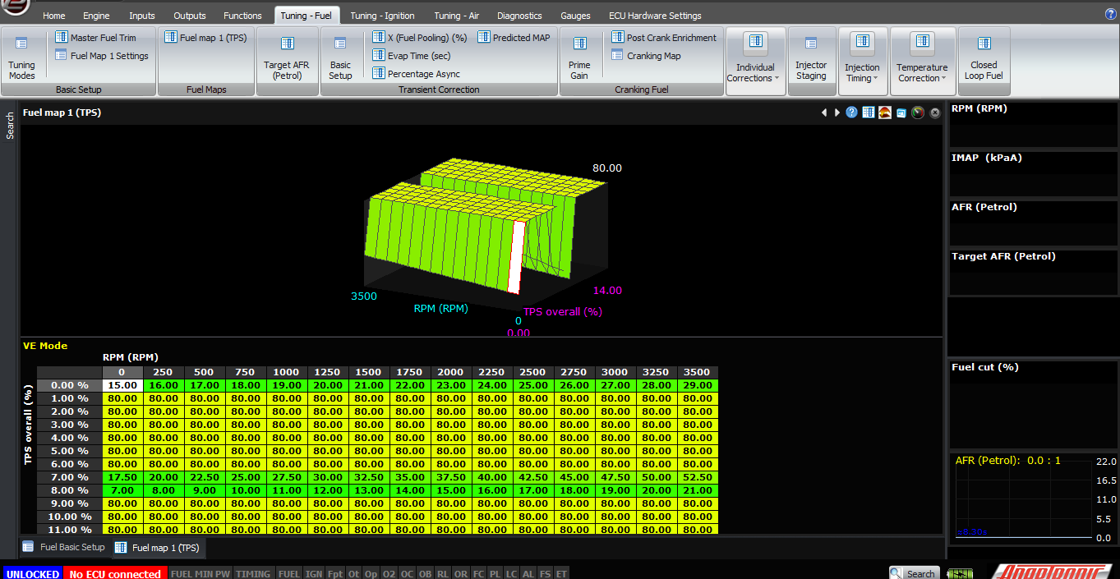The image size is (1120, 579).
Task: Select the 29.00 cell under 3500 RPM
Action: [x=698, y=385]
